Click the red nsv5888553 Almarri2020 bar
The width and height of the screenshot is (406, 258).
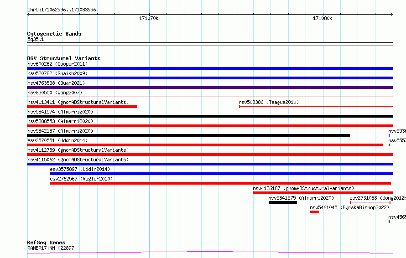coord(210,126)
